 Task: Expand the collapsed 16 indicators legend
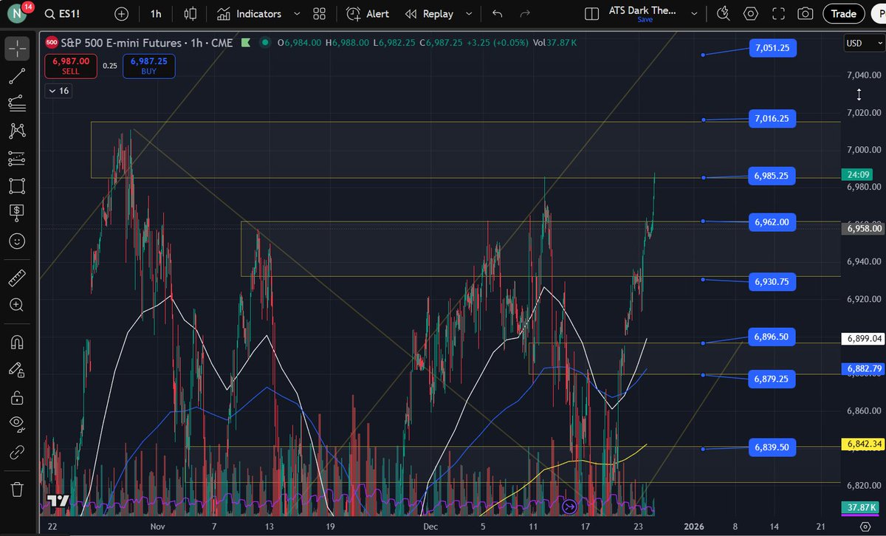point(58,91)
